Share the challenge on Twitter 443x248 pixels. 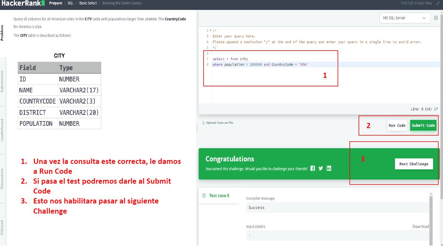click(x=321, y=169)
